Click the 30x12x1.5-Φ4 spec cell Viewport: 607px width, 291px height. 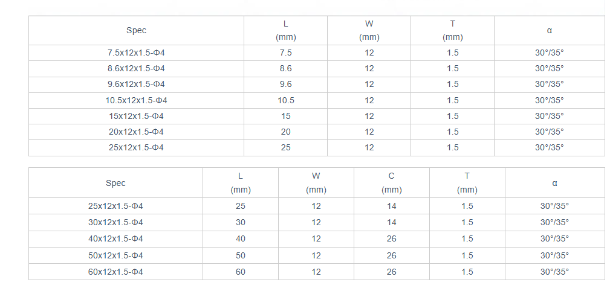click(115, 222)
